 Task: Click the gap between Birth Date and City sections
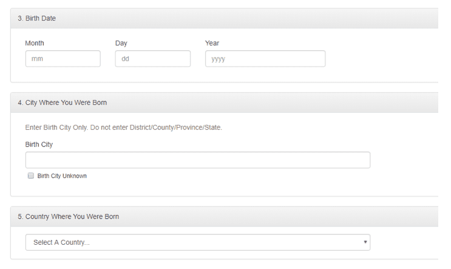tap(225, 87)
